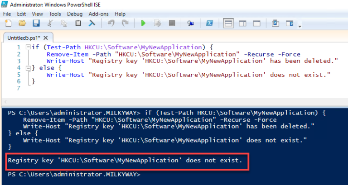Toggle Show Script Pane Top layout
Viewport: 348px width, 185px height.
coord(228,23)
